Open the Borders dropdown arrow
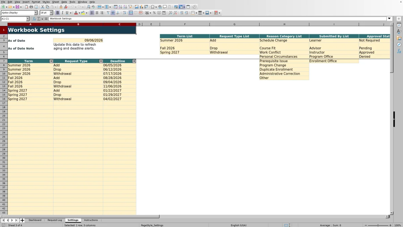The height and width of the screenshot is (227, 403). click(x=196, y=13)
